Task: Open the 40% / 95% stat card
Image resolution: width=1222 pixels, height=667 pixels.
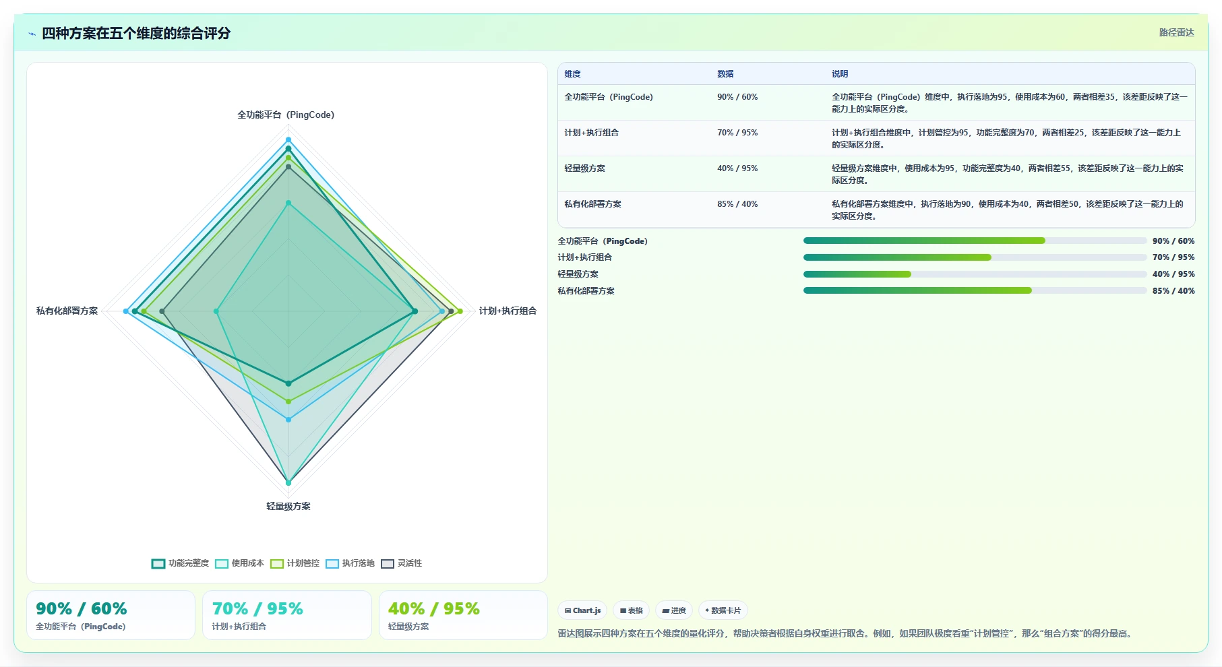Action: (463, 615)
